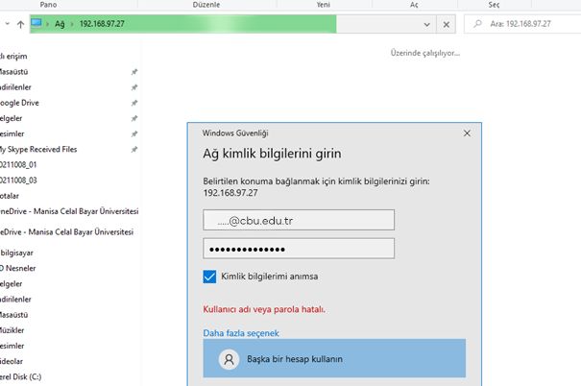
Task: Click the Daha fazla seçenek link
Action: [240, 333]
